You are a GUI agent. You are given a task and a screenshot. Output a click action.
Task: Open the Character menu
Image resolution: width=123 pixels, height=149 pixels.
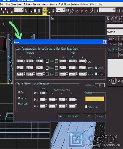(x=37, y=4)
